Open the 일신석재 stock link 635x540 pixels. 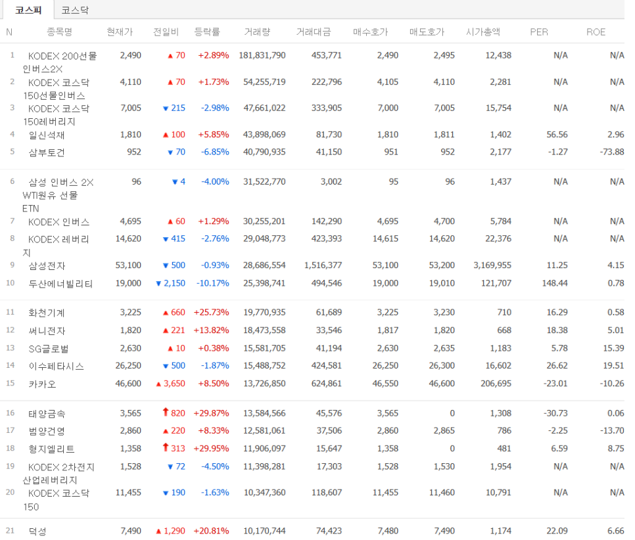47,135
